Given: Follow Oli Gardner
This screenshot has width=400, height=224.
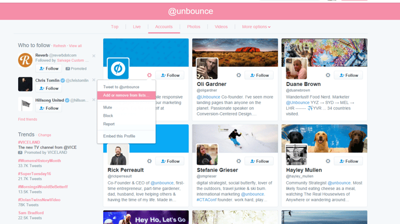Looking at the screenshot, I should point(259,75).
